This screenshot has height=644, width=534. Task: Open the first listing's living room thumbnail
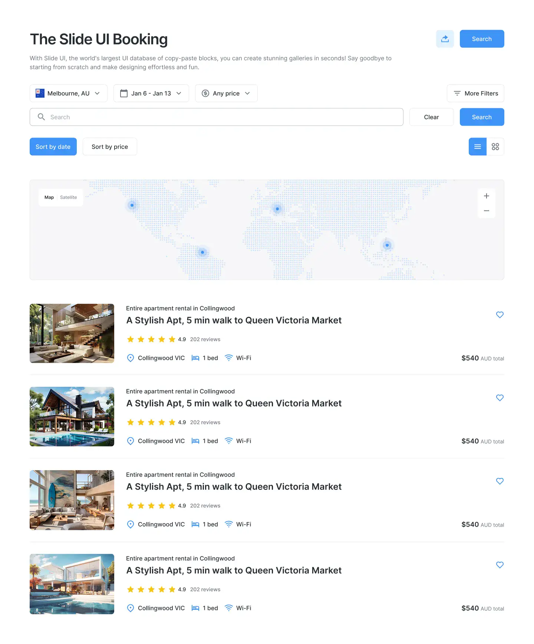point(72,333)
